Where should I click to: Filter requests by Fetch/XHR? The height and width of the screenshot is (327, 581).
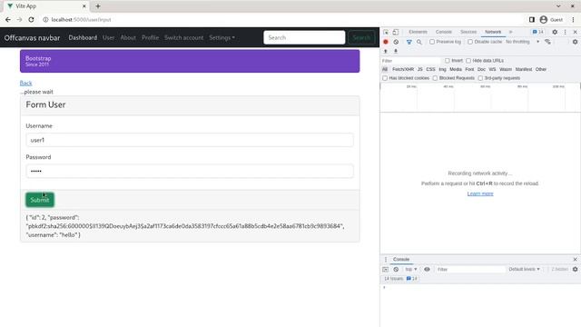tap(403, 69)
